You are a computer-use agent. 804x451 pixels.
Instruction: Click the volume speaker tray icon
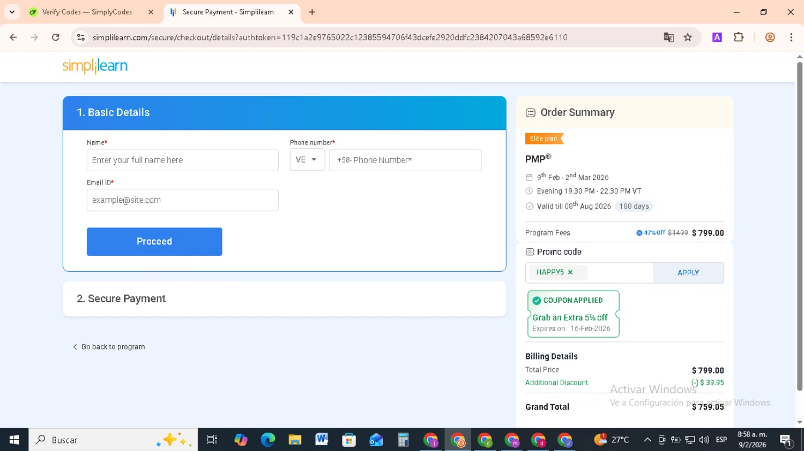(x=704, y=440)
